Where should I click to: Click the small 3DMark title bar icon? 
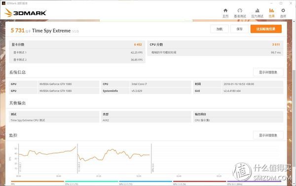click(x=3, y=3)
